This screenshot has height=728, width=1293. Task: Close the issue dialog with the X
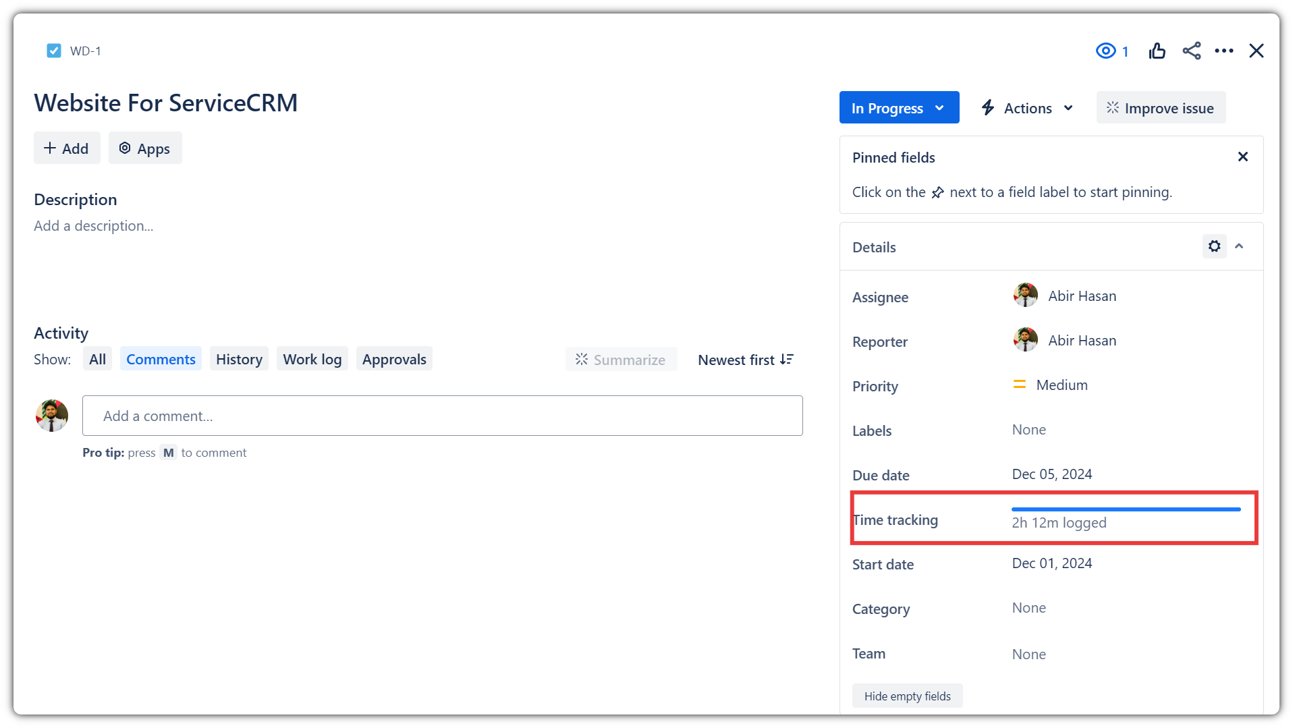tap(1256, 51)
